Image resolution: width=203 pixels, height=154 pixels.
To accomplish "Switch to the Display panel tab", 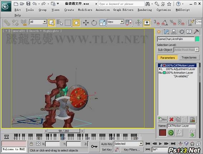I will click(x=189, y=32).
